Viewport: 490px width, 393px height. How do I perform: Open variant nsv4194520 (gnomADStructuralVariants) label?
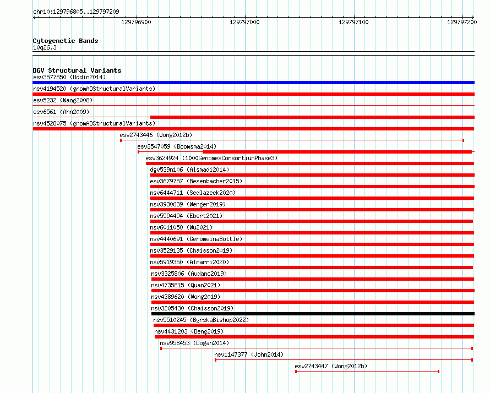click(x=94, y=89)
